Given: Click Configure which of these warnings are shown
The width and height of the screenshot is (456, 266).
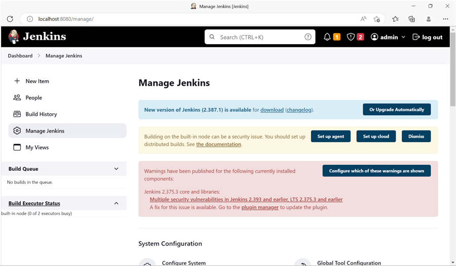Looking at the screenshot, I should [x=376, y=171].
